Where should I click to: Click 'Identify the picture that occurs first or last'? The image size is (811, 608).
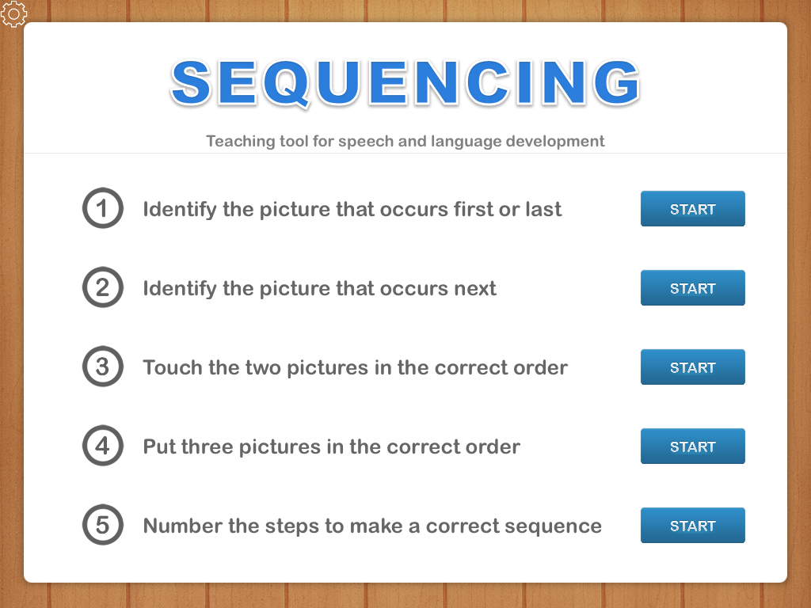coord(352,209)
